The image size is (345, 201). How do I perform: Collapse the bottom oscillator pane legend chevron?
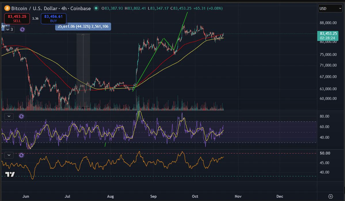(9, 155)
